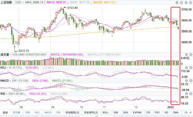Expand the RSI indicator dropdown arrow

pos(7,94)
